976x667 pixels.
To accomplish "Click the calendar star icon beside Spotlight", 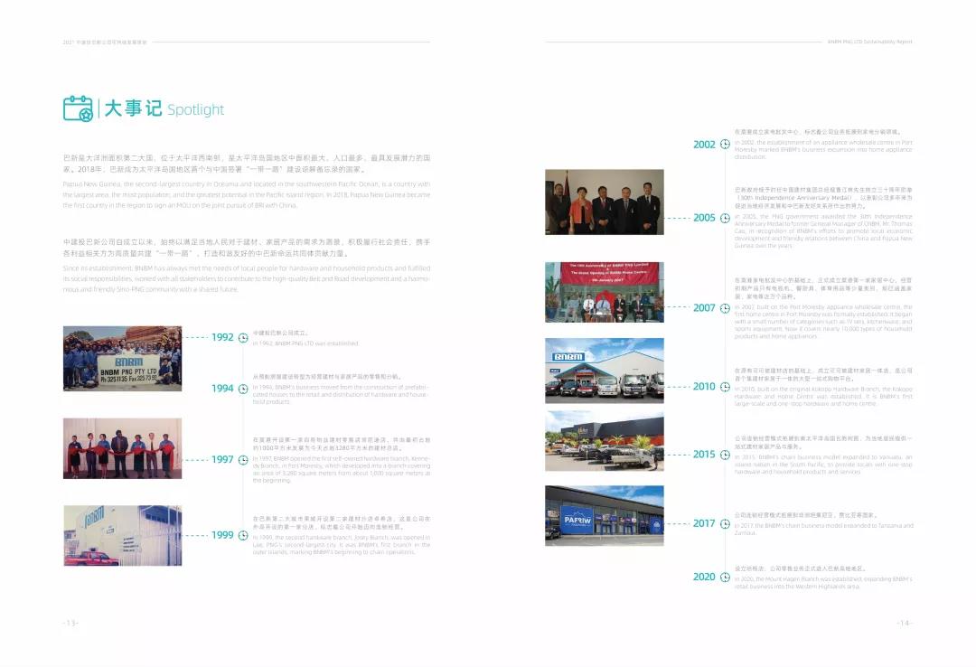I will 78,108.
